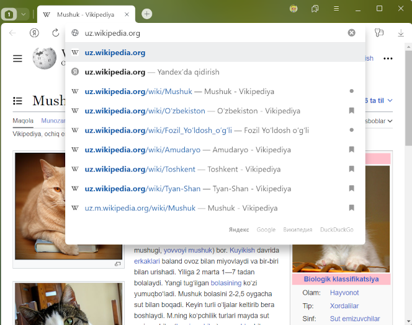This screenshot has height=325, width=412.
Task: Switch search engine to DuckDuckGo
Action: (x=336, y=230)
